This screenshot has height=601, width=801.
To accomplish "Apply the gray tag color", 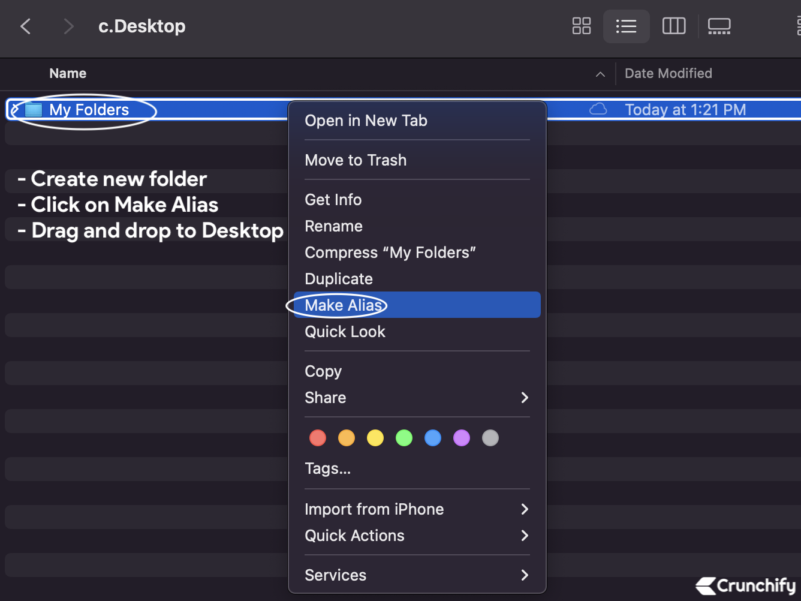I will pos(490,438).
